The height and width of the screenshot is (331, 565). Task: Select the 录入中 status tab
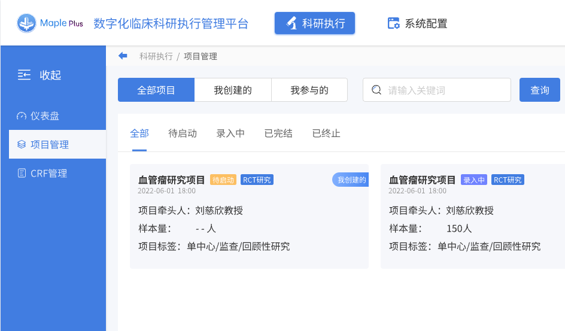point(230,133)
